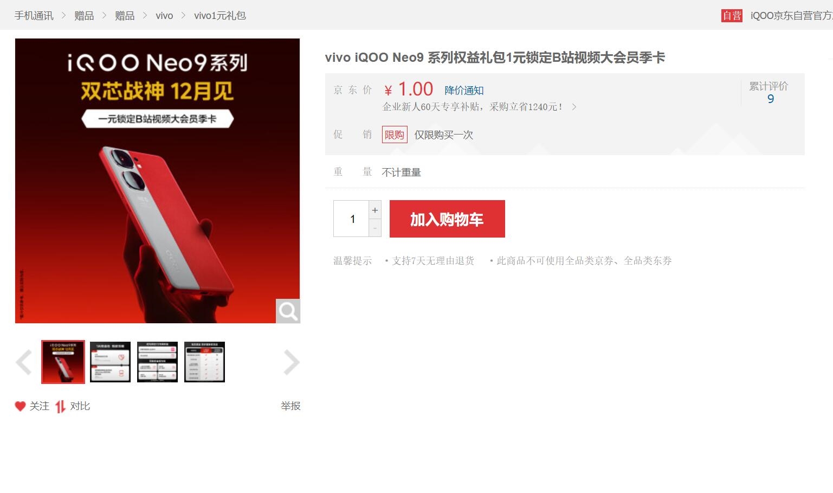
Task: Click the red 自营 badge
Action: [x=732, y=16]
